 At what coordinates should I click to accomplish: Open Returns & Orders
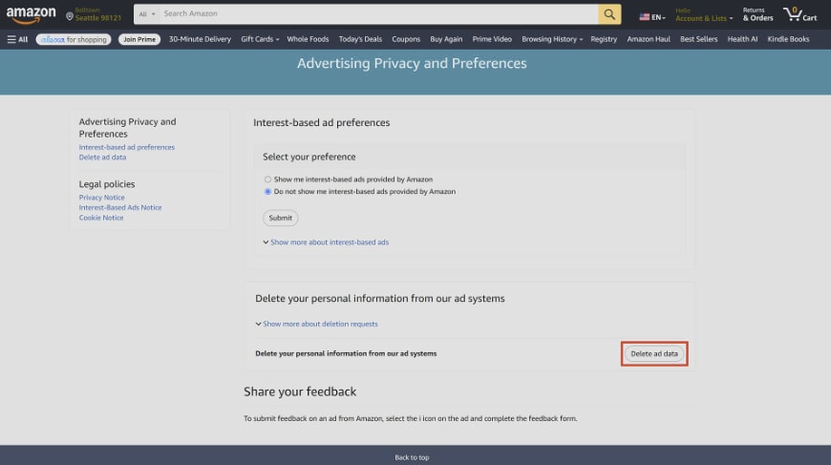pyautogui.click(x=757, y=14)
